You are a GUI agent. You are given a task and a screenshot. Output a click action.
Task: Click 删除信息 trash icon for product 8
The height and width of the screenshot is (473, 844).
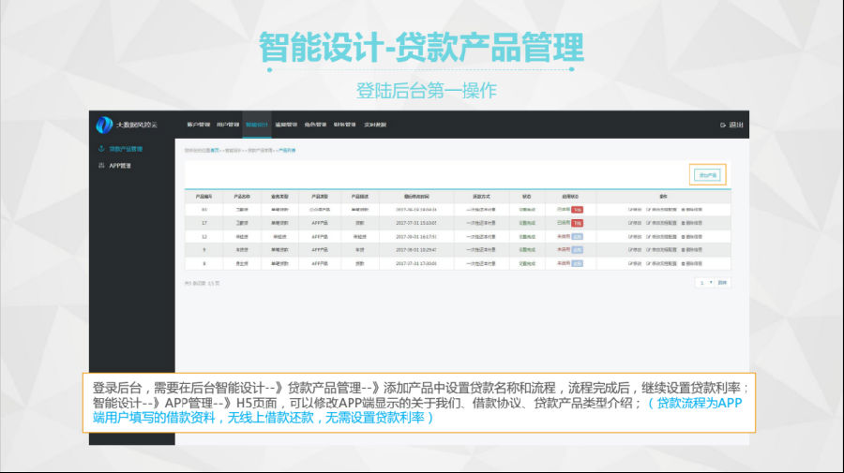[x=684, y=263]
